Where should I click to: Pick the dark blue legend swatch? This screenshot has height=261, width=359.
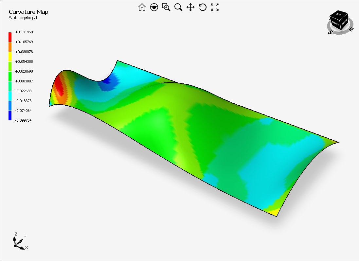pos(10,115)
